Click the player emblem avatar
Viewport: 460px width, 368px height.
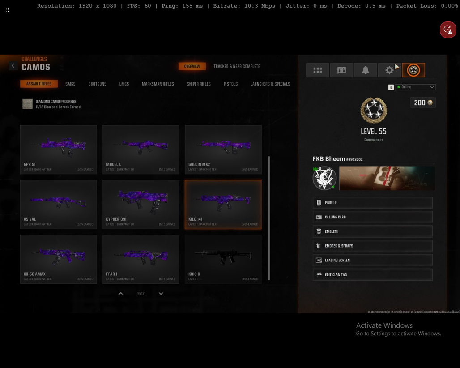pyautogui.click(x=324, y=178)
